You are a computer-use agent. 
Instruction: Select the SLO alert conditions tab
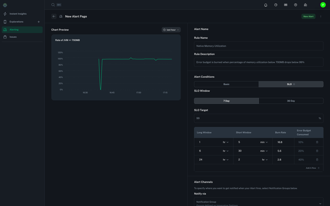click(291, 84)
